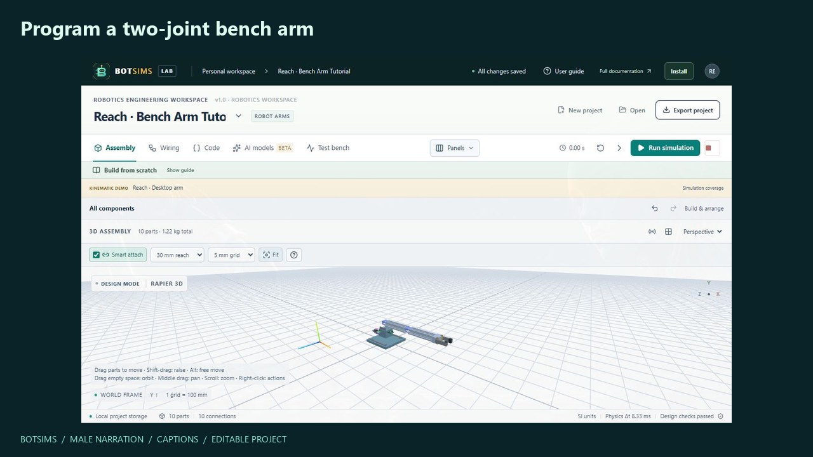The image size is (813, 457).
Task: Open the Panels dropdown
Action: 455,148
